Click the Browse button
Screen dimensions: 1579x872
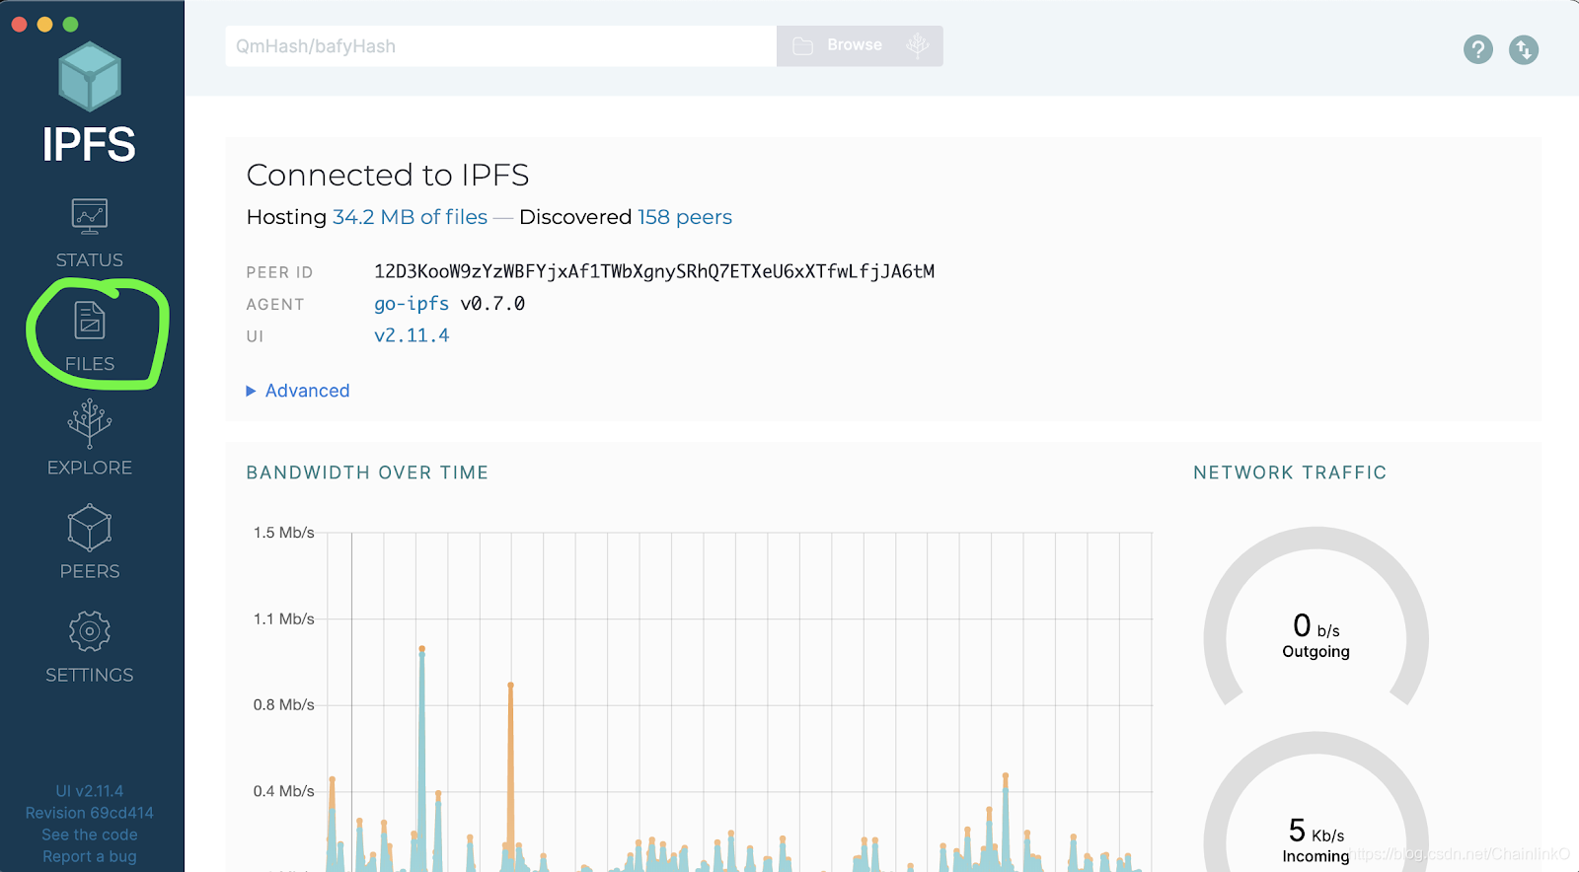(x=860, y=45)
